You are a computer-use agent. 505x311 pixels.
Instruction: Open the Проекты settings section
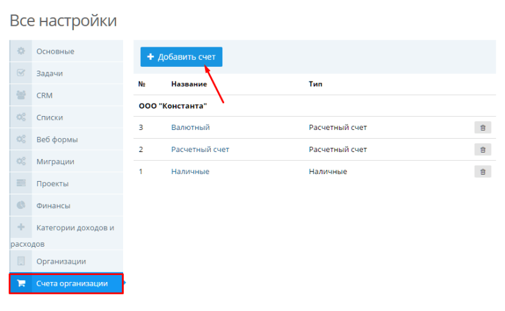52,184
